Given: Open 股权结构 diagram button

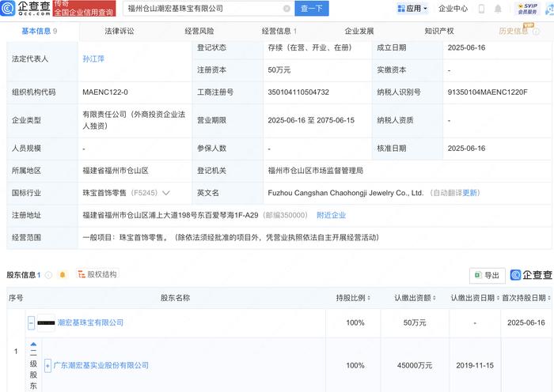Looking at the screenshot, I should point(97,274).
